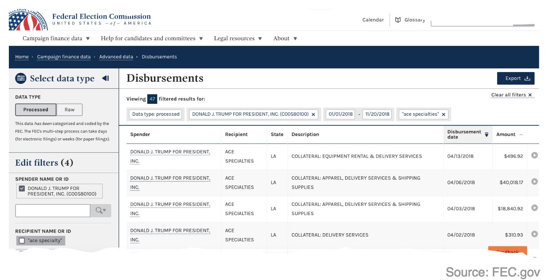
Task: Open the About menu
Action: 285,38
